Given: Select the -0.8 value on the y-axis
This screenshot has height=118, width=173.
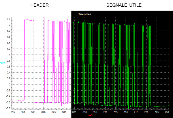Looking at the screenshot, I should click(8, 108).
